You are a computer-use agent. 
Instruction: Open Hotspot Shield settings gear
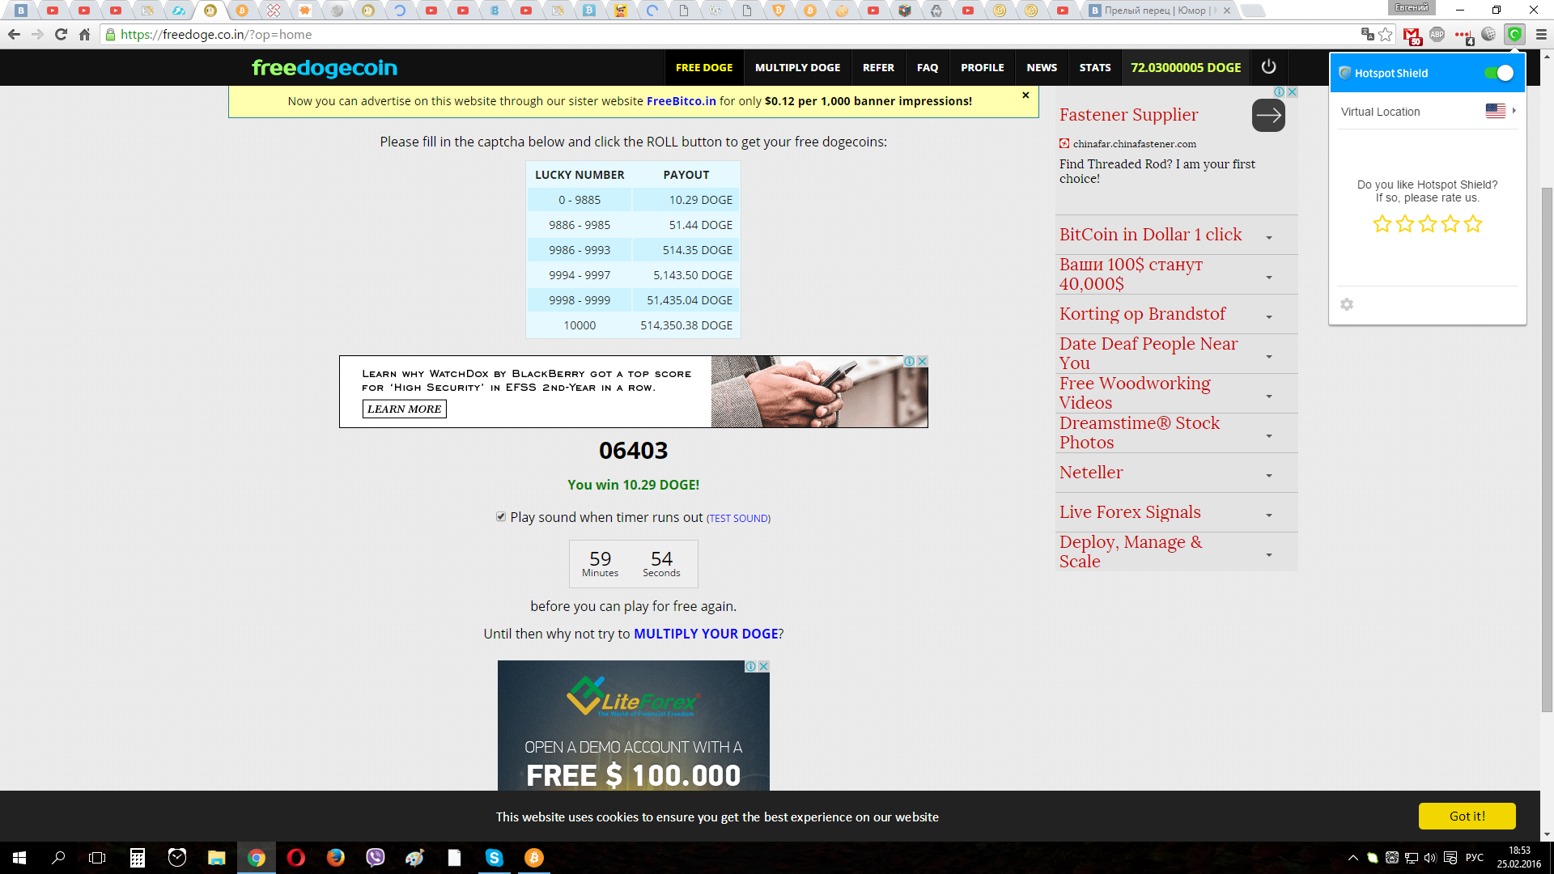1347,304
